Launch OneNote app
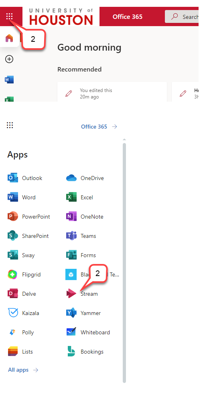Screen dimensions: 207x397 (85, 217)
